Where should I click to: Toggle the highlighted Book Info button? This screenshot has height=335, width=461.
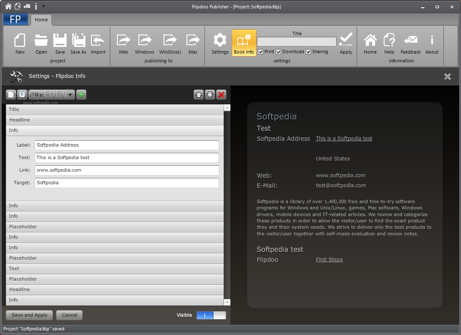pyautogui.click(x=244, y=43)
